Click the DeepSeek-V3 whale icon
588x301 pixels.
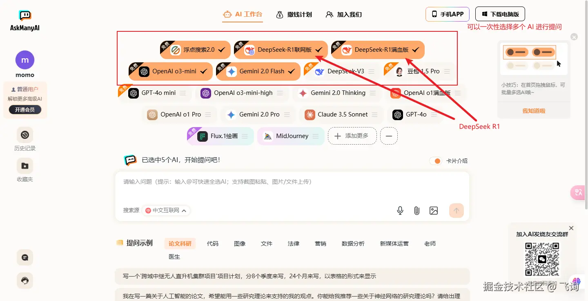[x=320, y=71]
